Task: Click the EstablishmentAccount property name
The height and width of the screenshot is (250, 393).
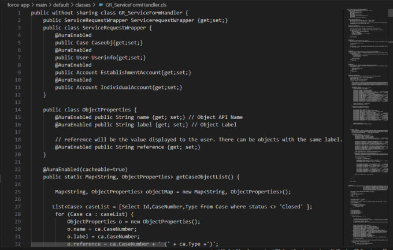Action: pos(131,72)
